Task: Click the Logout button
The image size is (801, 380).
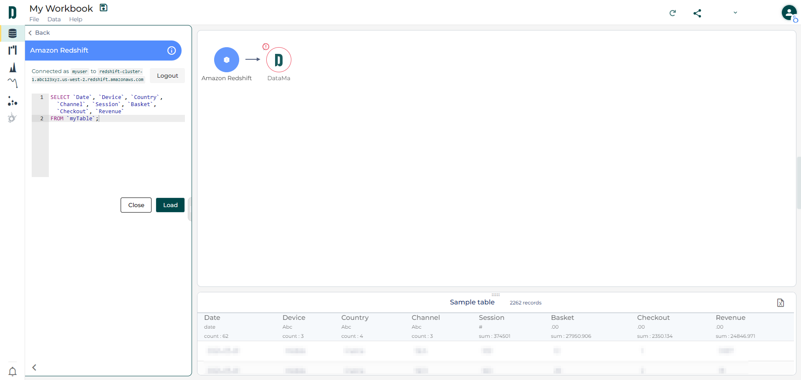Action: point(167,76)
